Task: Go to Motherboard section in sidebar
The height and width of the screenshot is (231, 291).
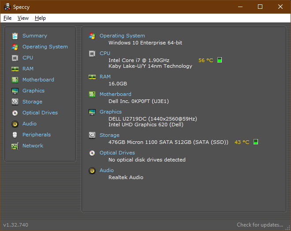Action: pos(38,80)
